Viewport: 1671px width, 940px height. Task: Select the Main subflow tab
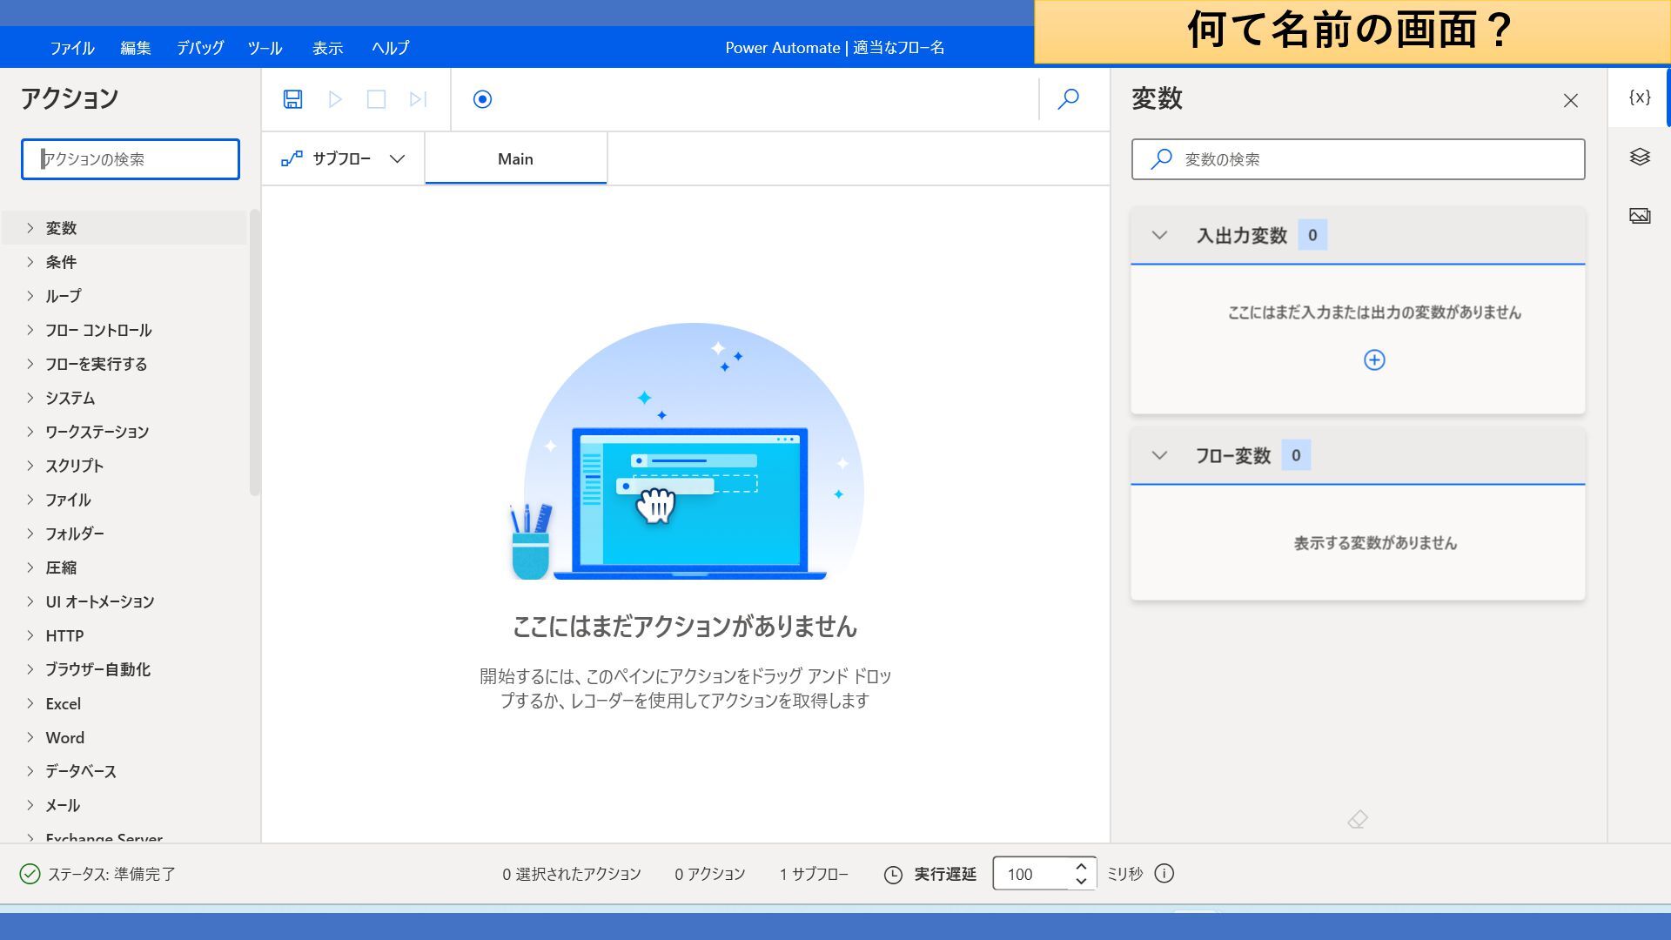pyautogui.click(x=515, y=158)
